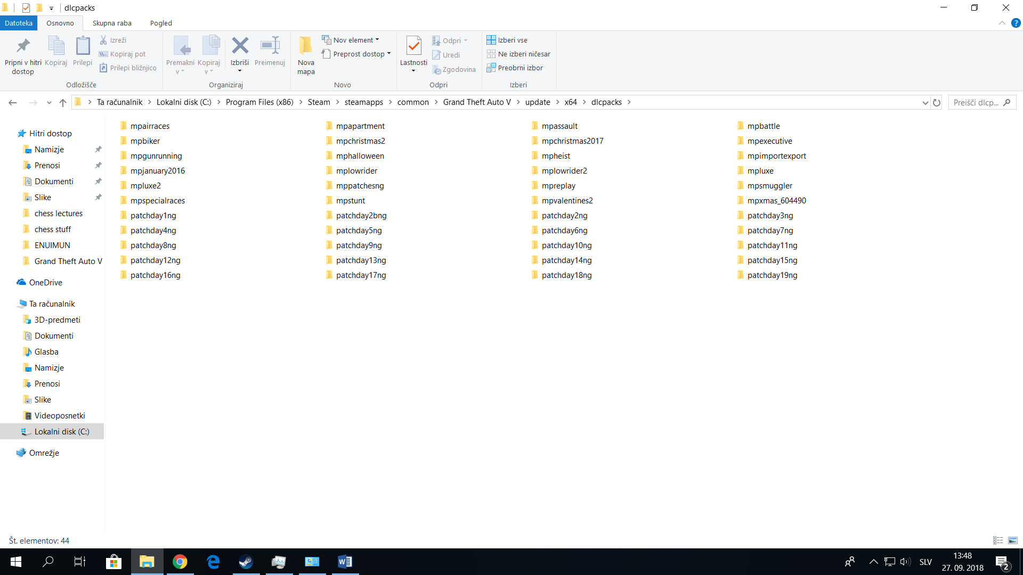Open recent locations dropdown arrow

click(x=49, y=102)
